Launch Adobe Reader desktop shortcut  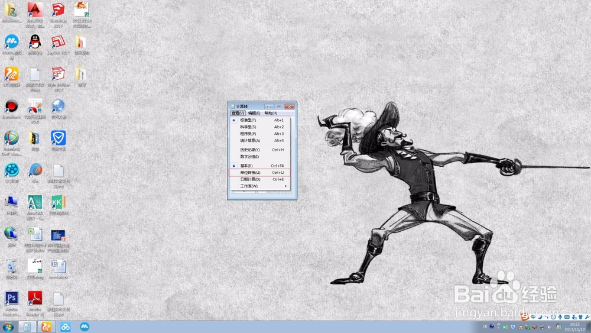pos(35,303)
